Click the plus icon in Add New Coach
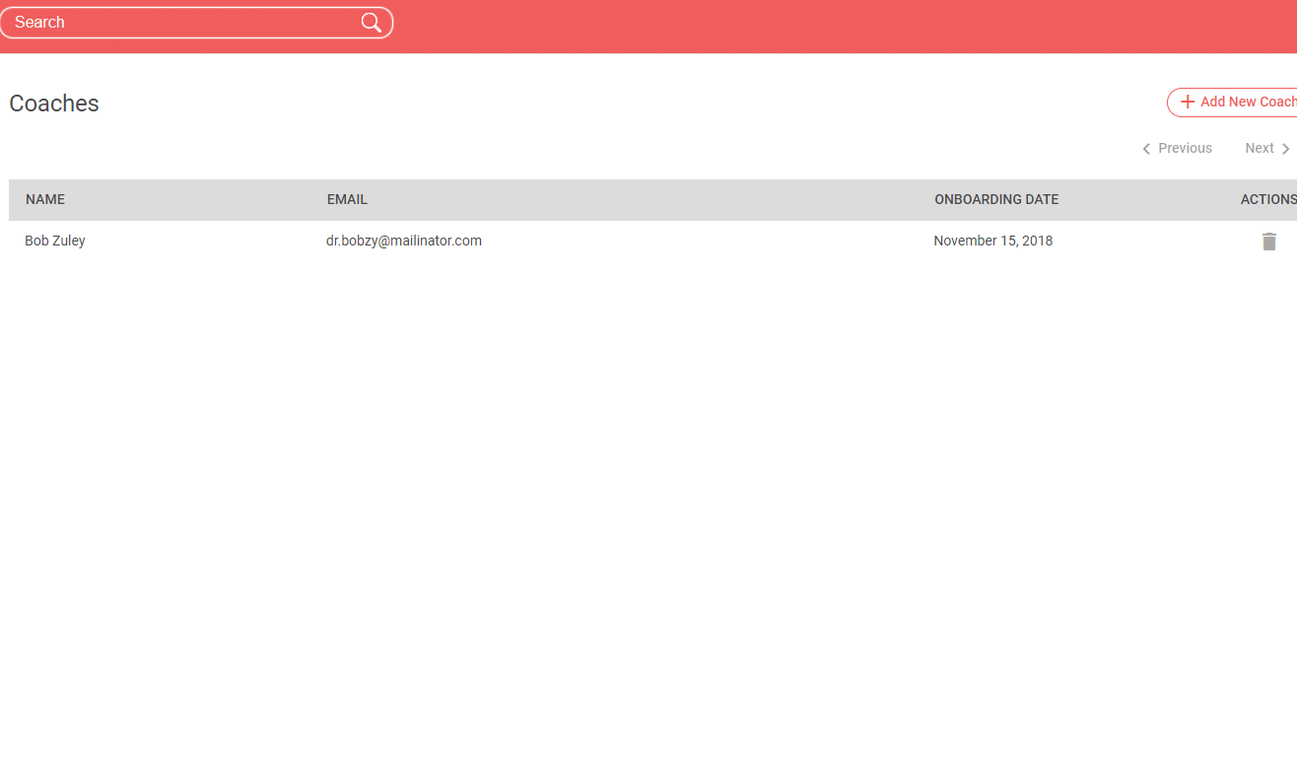 pyautogui.click(x=1188, y=102)
